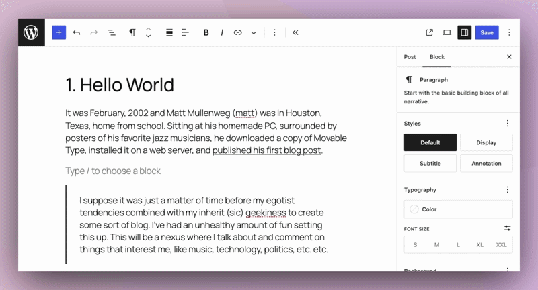Apply the Subtitle style
This screenshot has width=538, height=290.
click(430, 163)
